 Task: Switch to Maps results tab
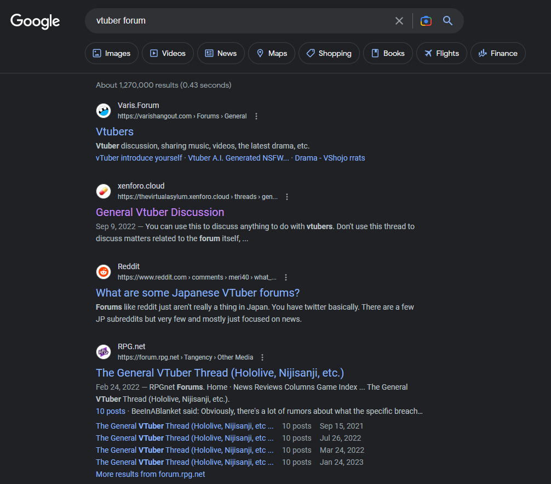point(272,53)
